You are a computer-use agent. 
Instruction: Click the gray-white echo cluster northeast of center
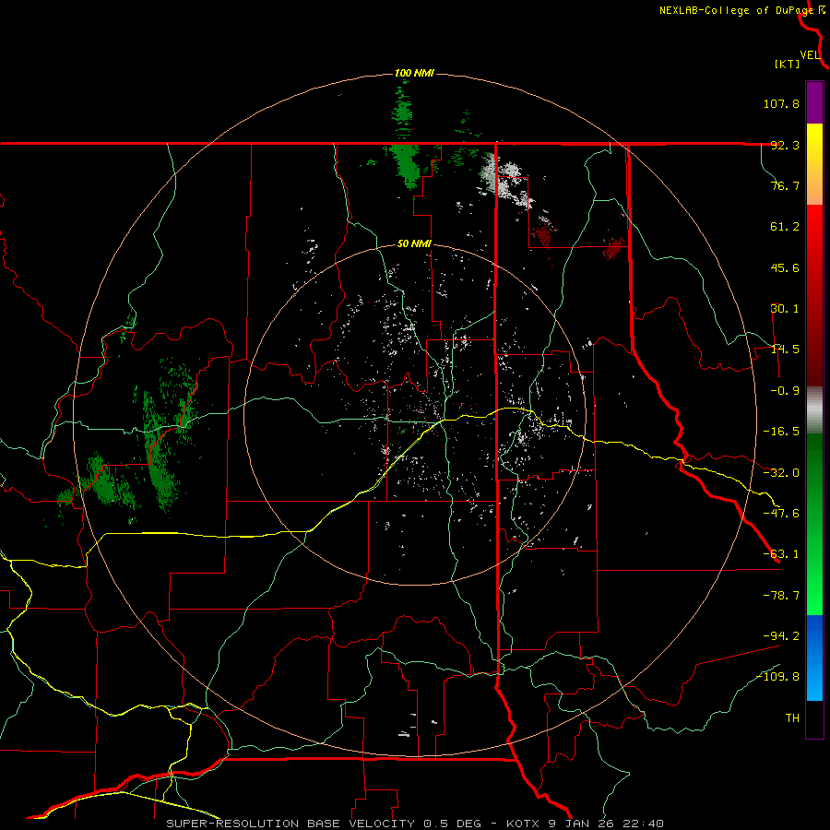pos(505,181)
